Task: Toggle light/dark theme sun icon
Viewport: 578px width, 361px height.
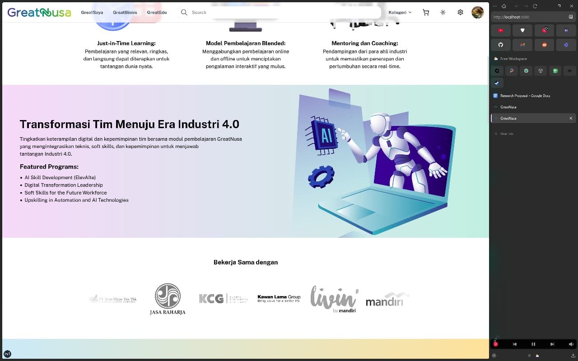Action: coord(443,13)
